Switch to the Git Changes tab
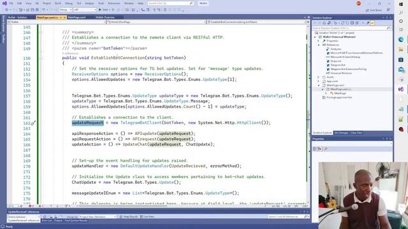408x229 pixels. click(341, 133)
